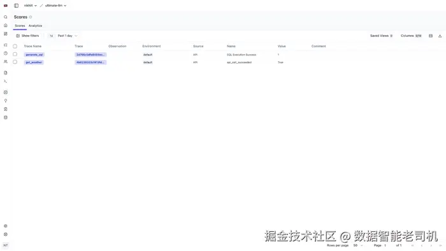This screenshot has width=446, height=251.
Task: Open the ultimate-llm project dropdown
Action: (x=56, y=5)
